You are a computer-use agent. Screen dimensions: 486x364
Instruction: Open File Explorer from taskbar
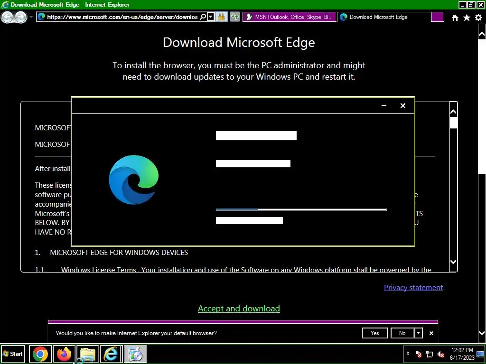(88, 354)
